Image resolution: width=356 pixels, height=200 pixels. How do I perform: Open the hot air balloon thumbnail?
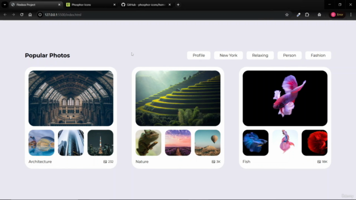[207, 143]
